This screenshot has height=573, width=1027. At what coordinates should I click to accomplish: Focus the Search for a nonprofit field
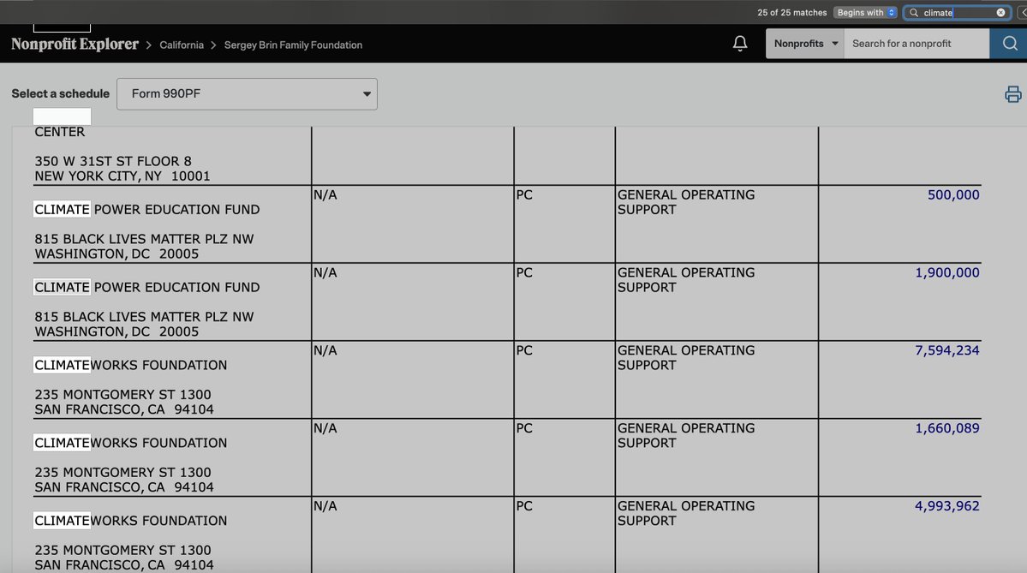pyautogui.click(x=917, y=43)
